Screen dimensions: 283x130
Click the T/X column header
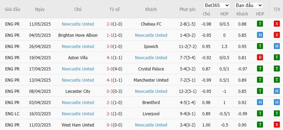click(277, 9)
